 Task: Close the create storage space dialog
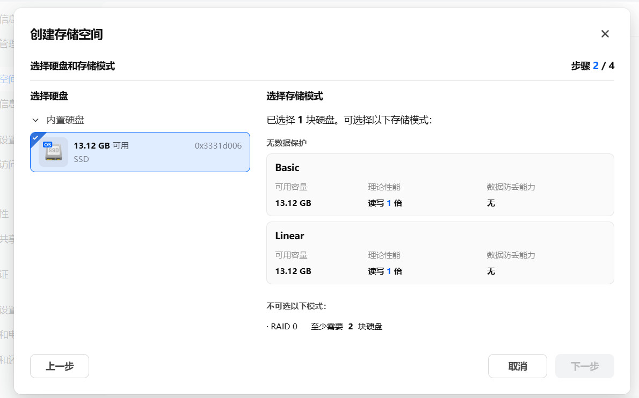click(x=605, y=34)
